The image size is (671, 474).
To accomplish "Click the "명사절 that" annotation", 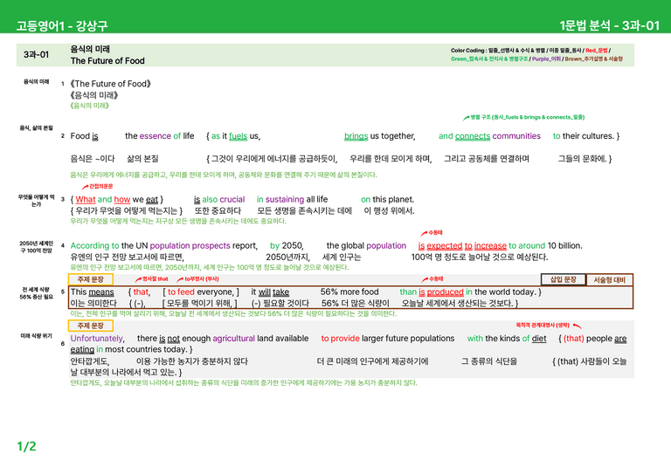I will [x=156, y=278].
